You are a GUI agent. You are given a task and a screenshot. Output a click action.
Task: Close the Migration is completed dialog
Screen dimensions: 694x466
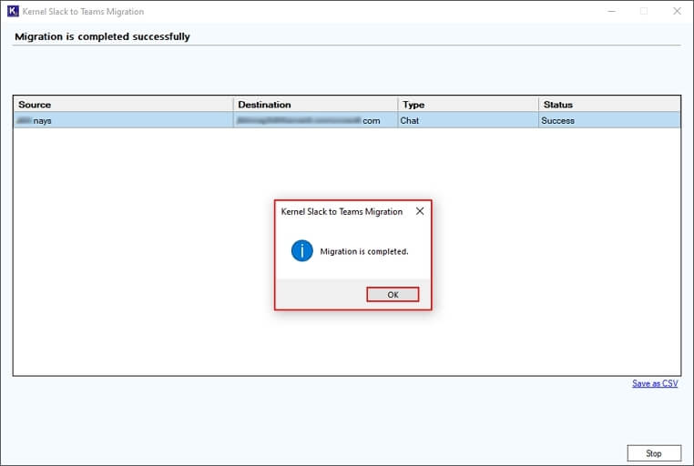point(420,211)
